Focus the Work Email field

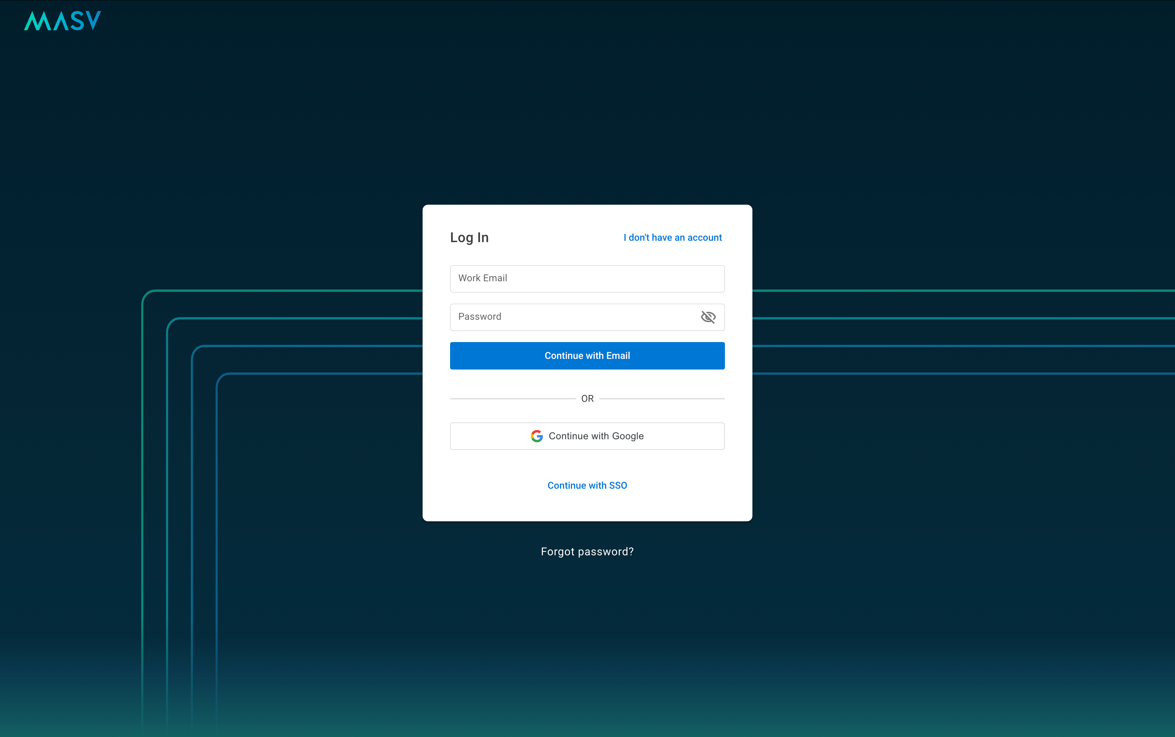click(587, 279)
